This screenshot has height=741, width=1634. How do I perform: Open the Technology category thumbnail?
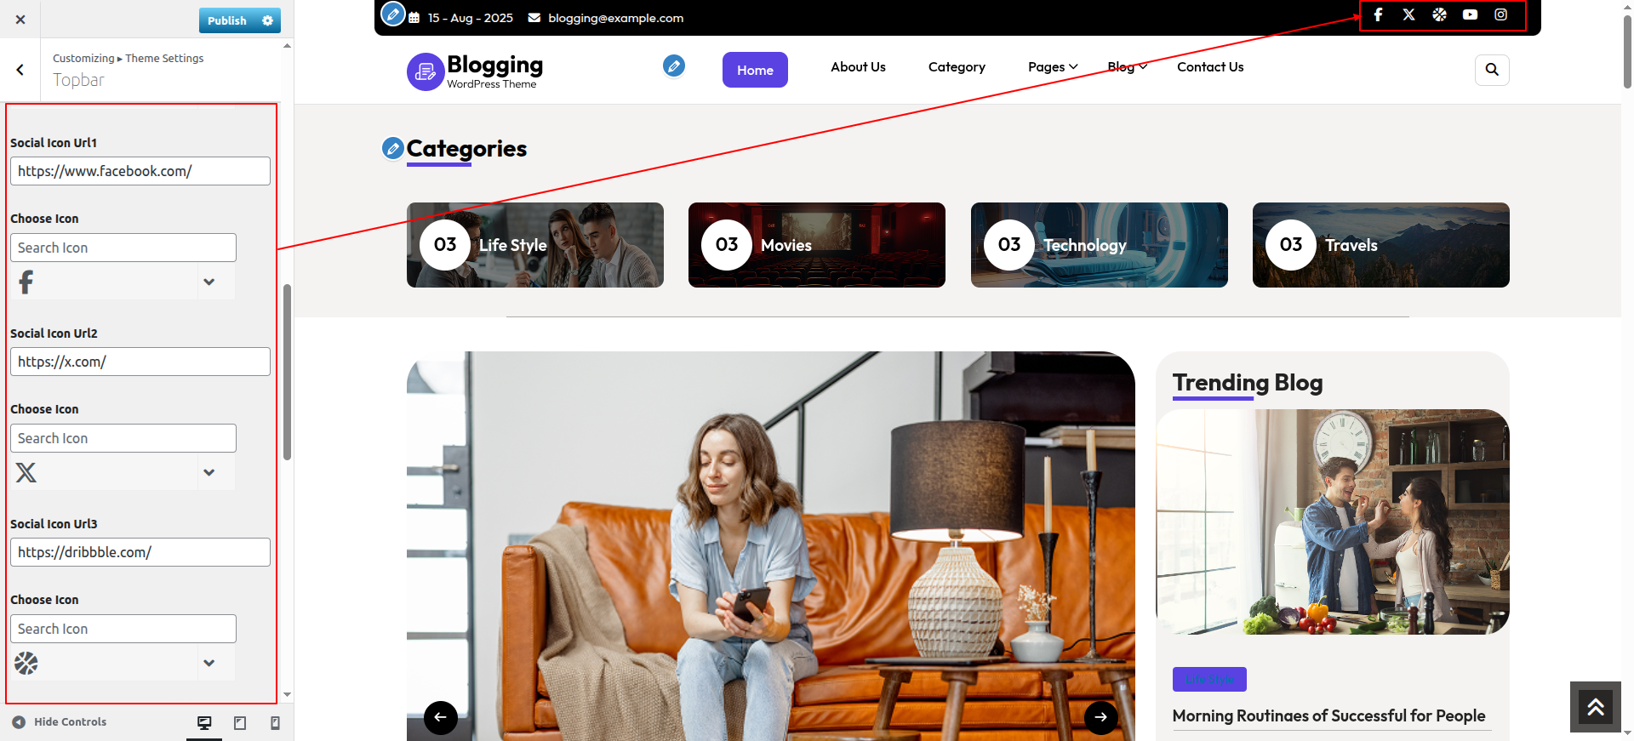(x=1099, y=245)
